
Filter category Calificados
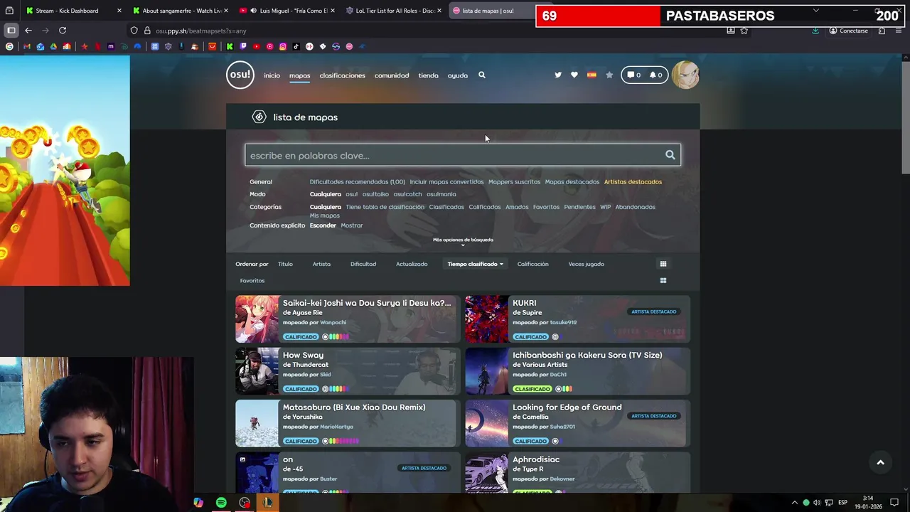(484, 207)
